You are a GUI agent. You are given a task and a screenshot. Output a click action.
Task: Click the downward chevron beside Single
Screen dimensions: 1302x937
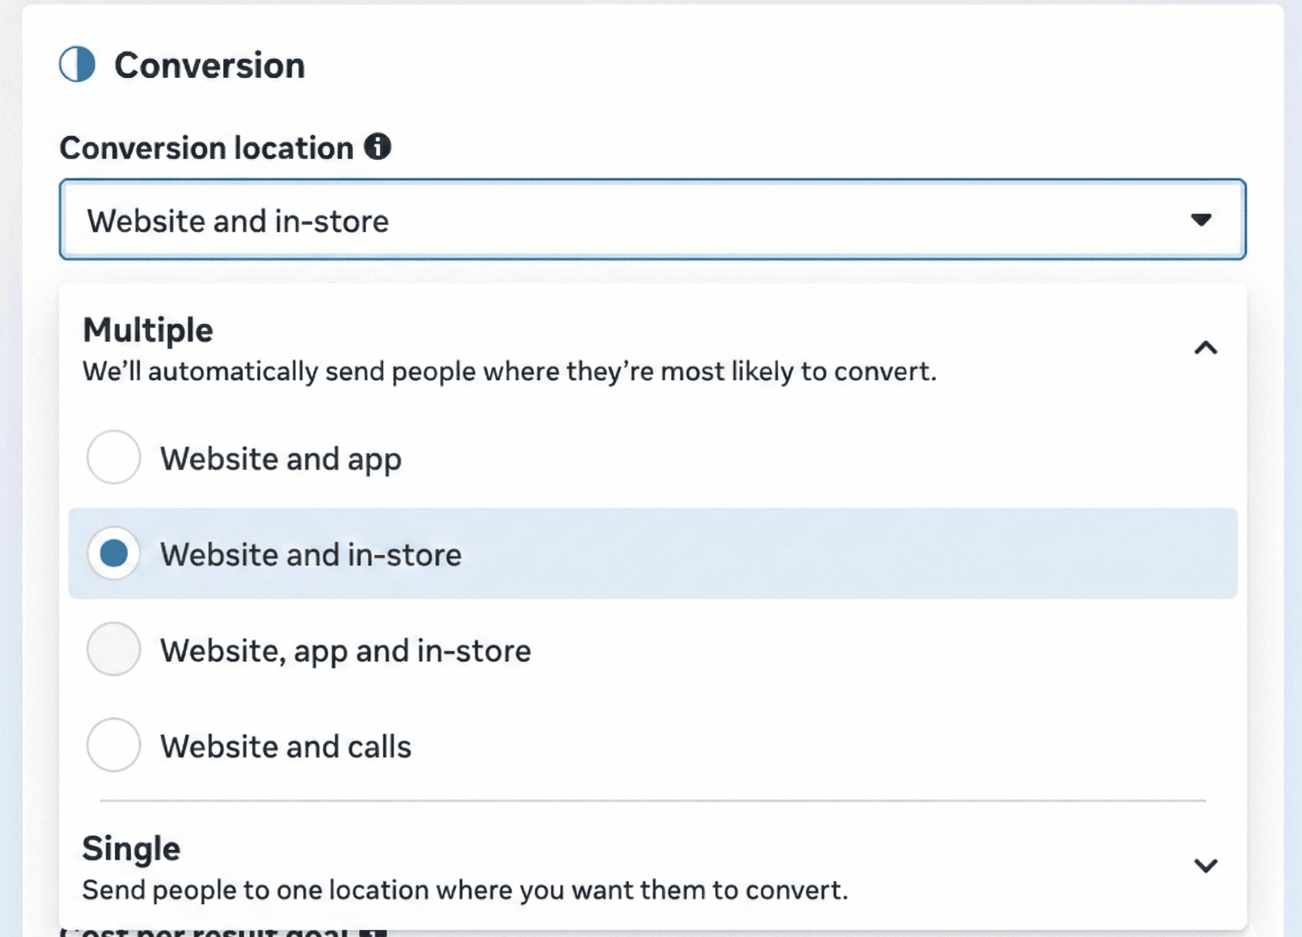click(1207, 865)
